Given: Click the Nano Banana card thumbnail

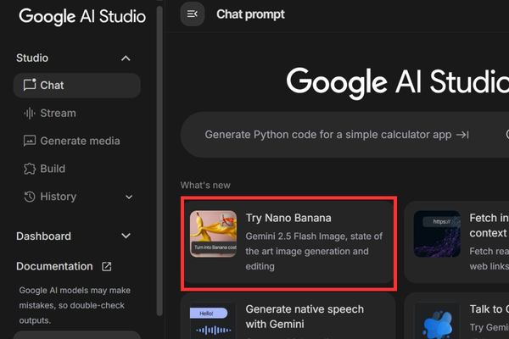Looking at the screenshot, I should coord(213,234).
